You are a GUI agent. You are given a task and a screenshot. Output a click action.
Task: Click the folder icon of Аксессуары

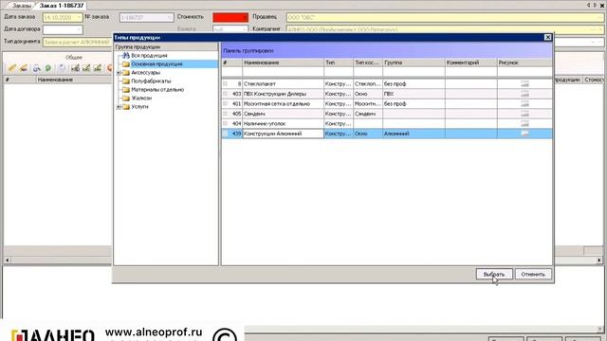pyautogui.click(x=126, y=73)
